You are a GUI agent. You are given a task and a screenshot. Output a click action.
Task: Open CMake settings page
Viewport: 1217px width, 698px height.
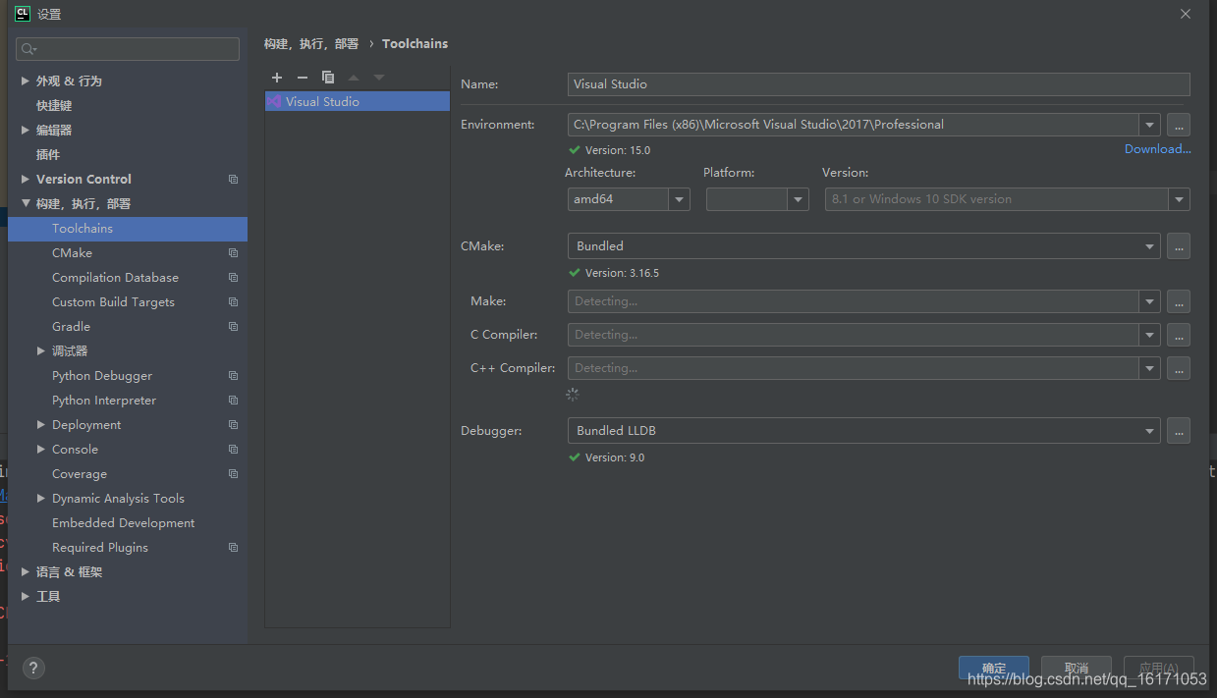[72, 252]
